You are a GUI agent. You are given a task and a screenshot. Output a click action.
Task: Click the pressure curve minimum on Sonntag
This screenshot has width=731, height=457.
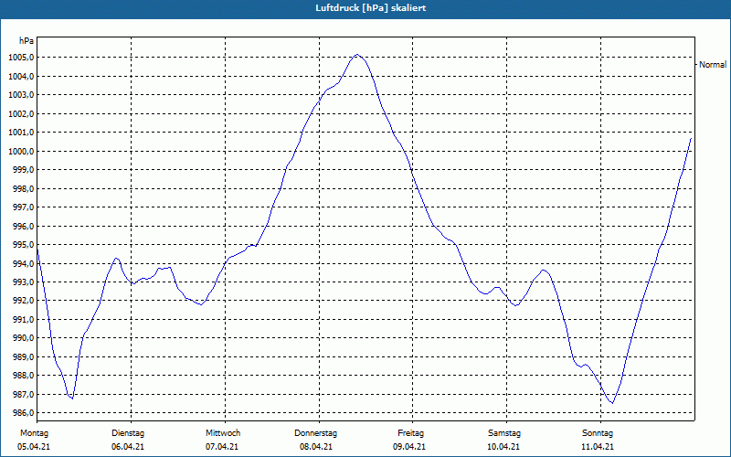tap(612, 403)
